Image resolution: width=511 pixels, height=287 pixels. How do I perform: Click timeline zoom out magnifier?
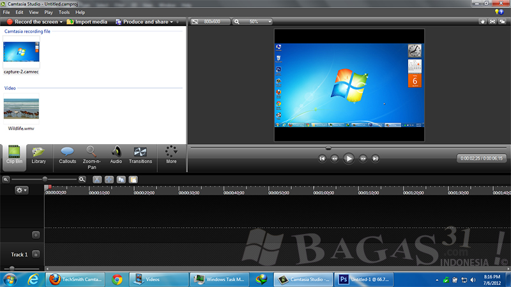click(x=6, y=179)
